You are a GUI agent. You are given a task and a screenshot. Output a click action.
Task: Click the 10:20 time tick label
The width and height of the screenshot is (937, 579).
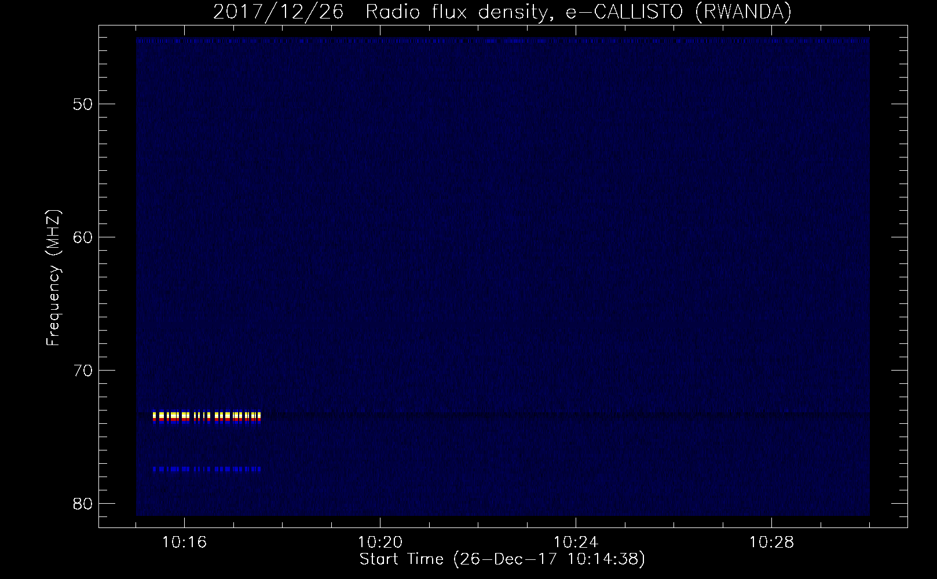380,543
